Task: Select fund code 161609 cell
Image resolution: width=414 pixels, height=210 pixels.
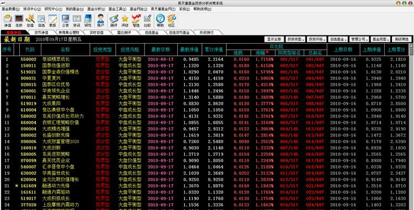Action: point(29,186)
